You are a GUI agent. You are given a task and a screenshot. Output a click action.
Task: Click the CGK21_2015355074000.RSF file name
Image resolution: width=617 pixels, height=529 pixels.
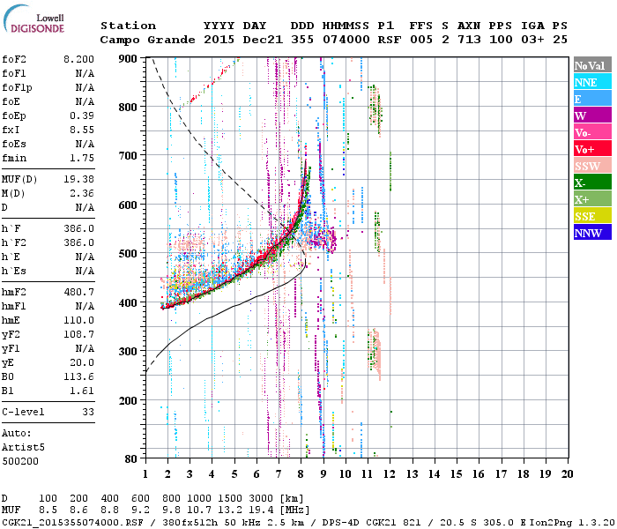(x=72, y=523)
